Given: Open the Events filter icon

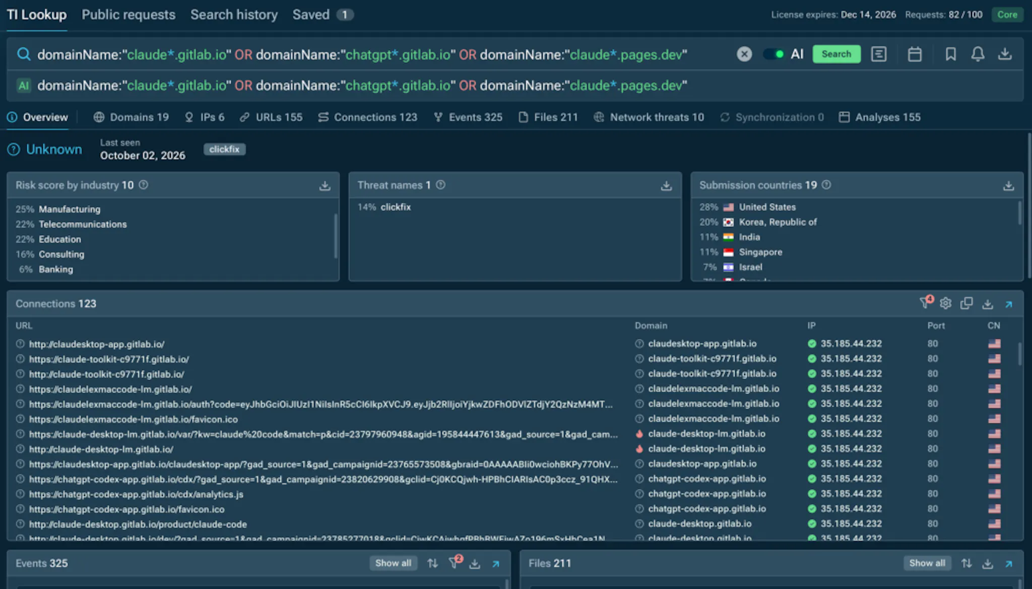Looking at the screenshot, I should pos(455,562).
